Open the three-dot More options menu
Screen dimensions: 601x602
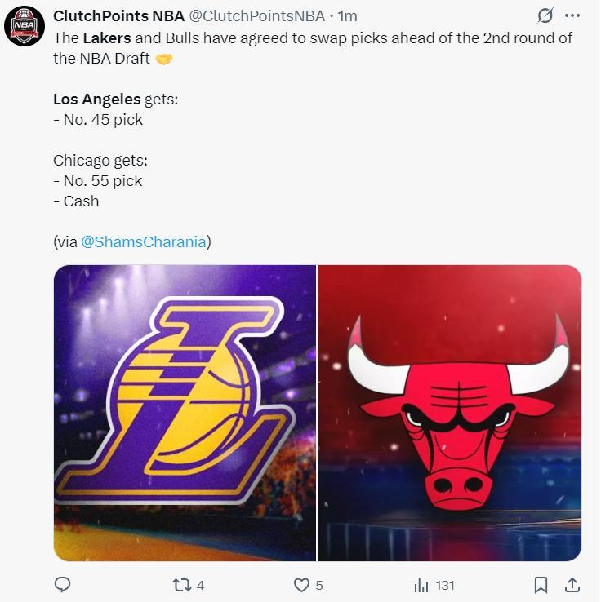[x=572, y=15]
